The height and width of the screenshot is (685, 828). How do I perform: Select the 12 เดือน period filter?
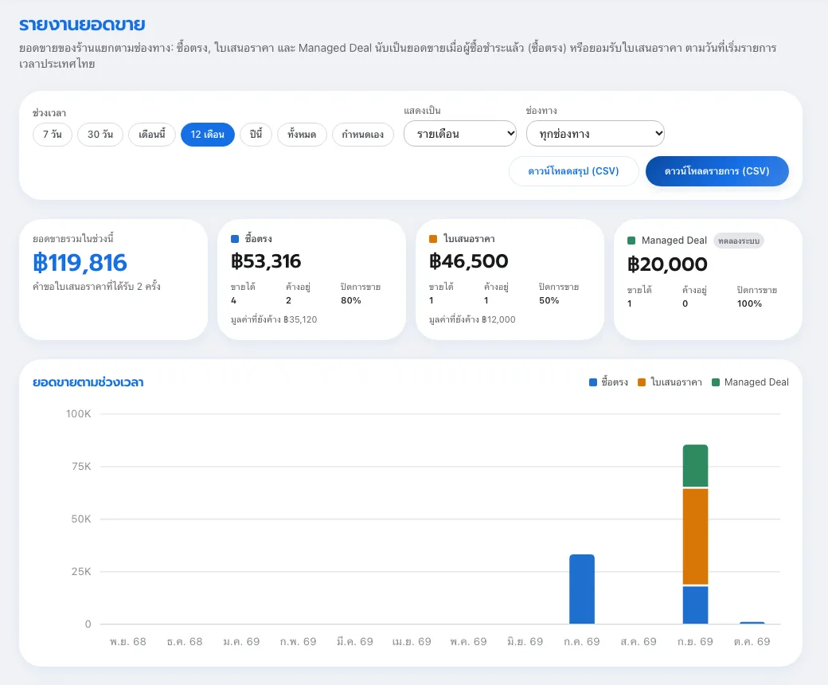[208, 134]
